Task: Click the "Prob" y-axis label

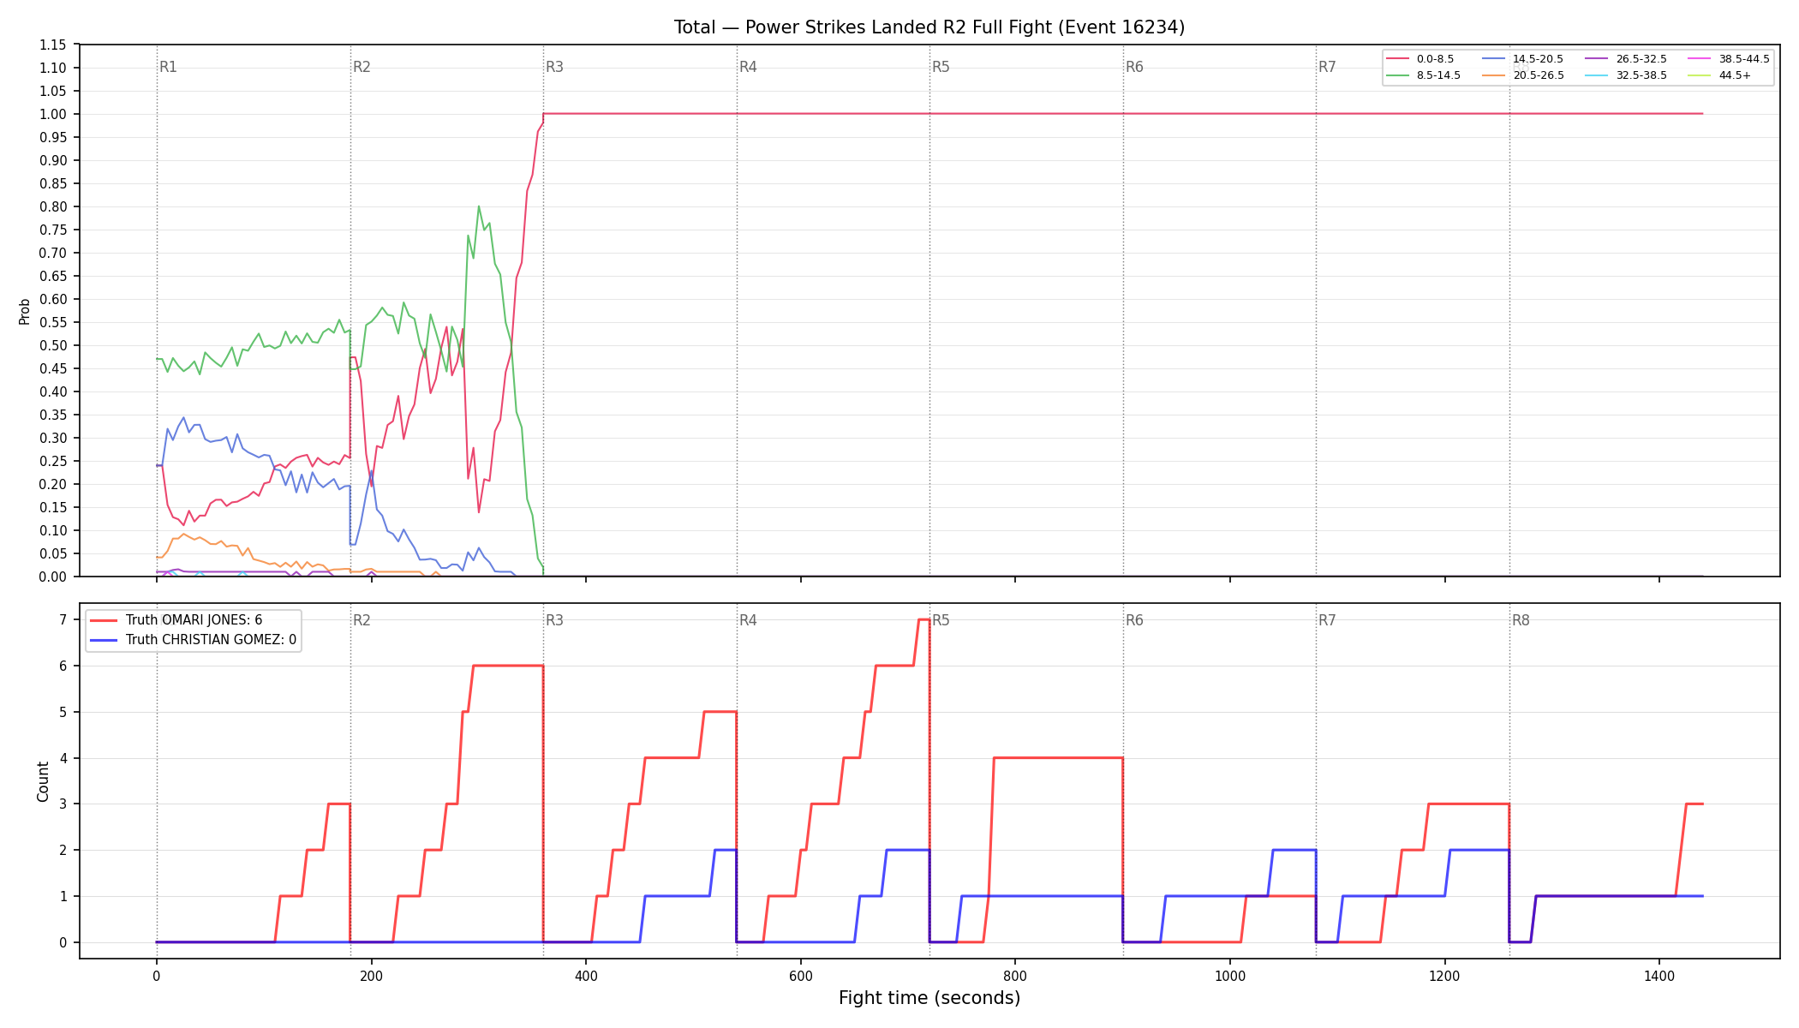Action: point(24,311)
